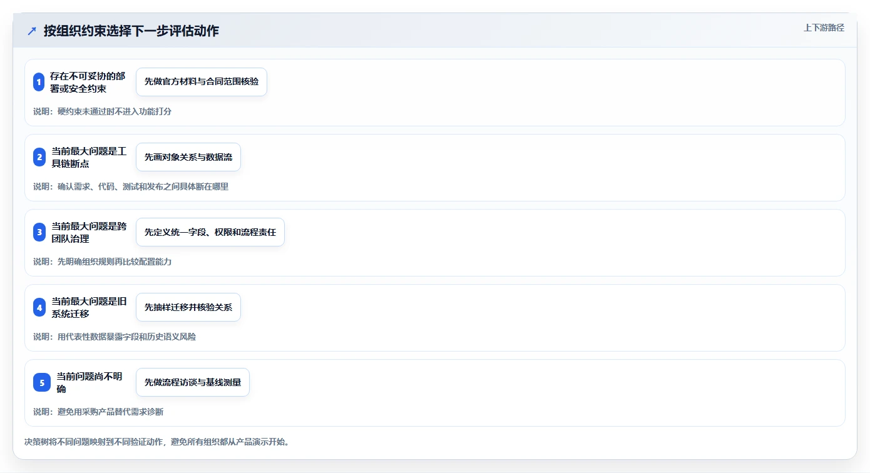Click the step 2 number badge
The height and width of the screenshot is (473, 870).
(39, 157)
